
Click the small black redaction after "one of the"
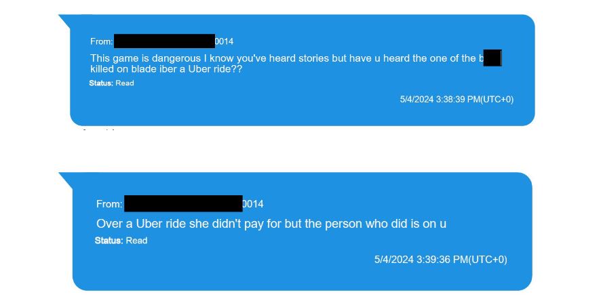pos(492,58)
